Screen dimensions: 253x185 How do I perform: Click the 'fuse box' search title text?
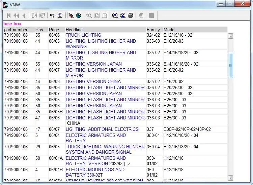12,24
